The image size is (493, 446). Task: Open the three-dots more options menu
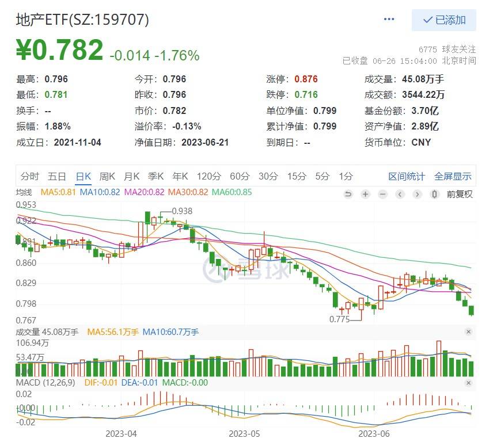pyautogui.click(x=389, y=20)
